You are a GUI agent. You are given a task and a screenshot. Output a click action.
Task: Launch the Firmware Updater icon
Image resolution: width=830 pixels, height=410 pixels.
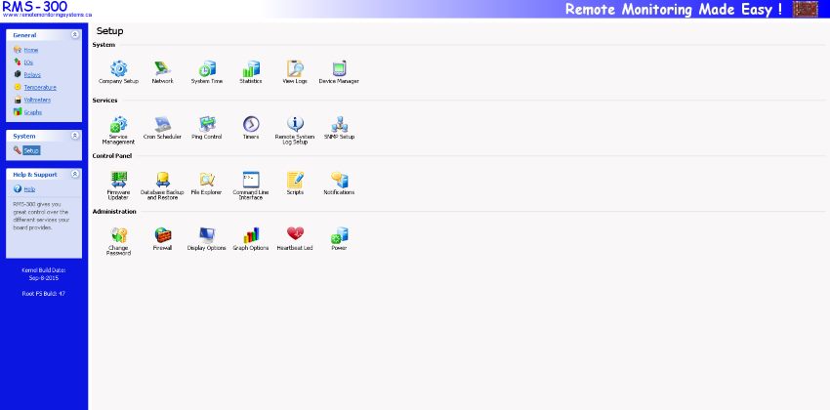[118, 181]
